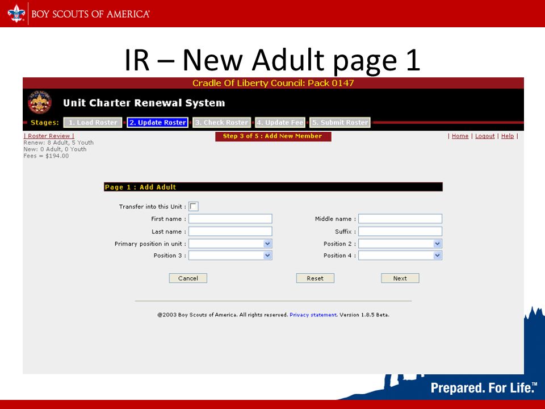Click the 'Unit Charter Renewal System' heading
The width and height of the screenshot is (545, 409).
pos(144,103)
